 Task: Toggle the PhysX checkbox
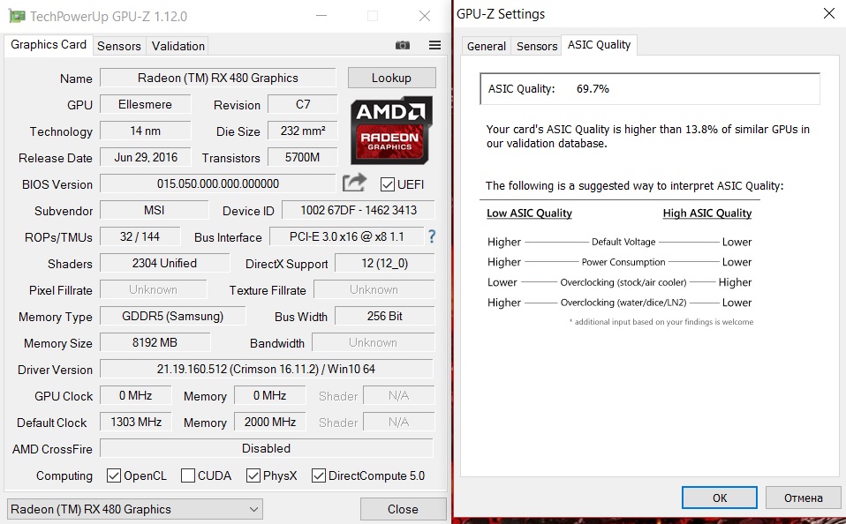click(253, 475)
